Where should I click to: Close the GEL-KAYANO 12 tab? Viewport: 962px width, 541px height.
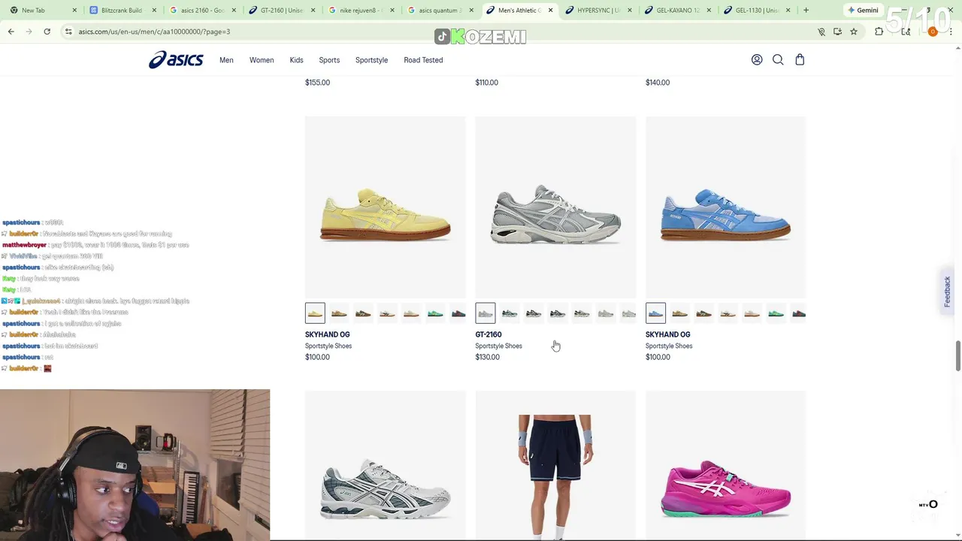pos(709,10)
